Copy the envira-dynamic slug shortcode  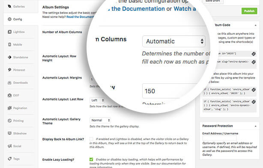254,62
